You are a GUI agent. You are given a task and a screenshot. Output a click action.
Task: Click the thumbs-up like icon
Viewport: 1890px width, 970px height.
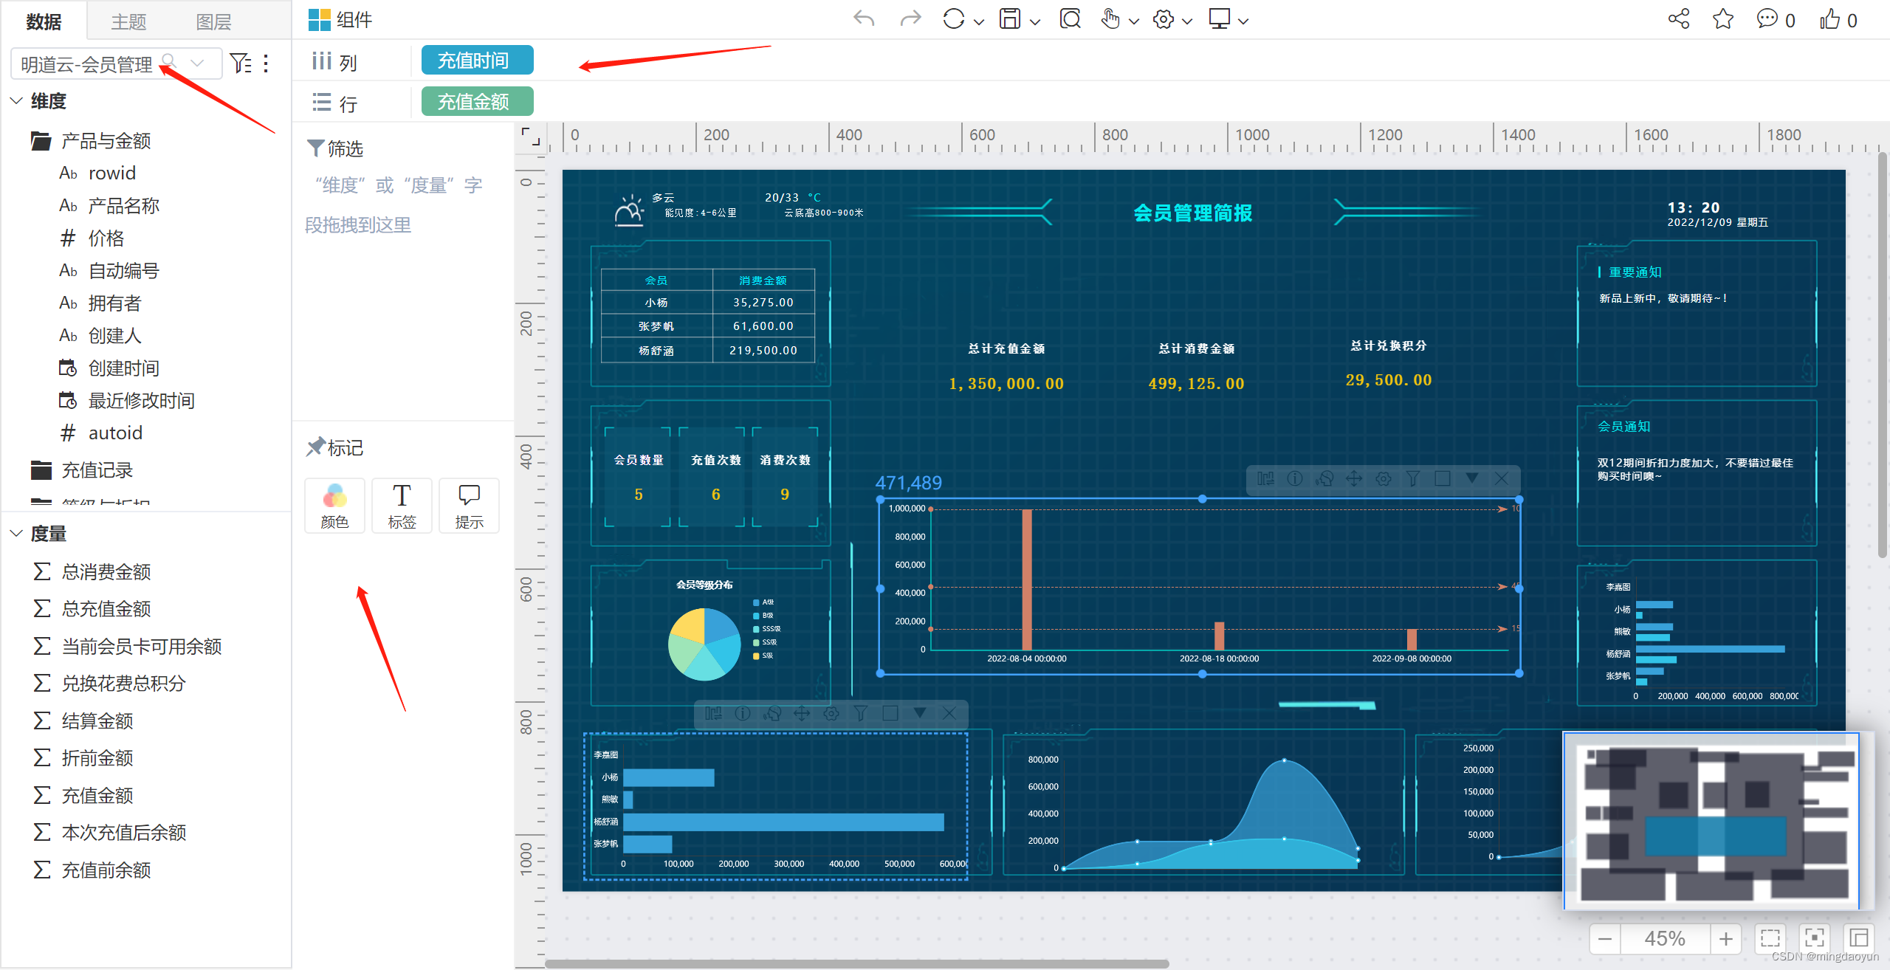click(1829, 19)
